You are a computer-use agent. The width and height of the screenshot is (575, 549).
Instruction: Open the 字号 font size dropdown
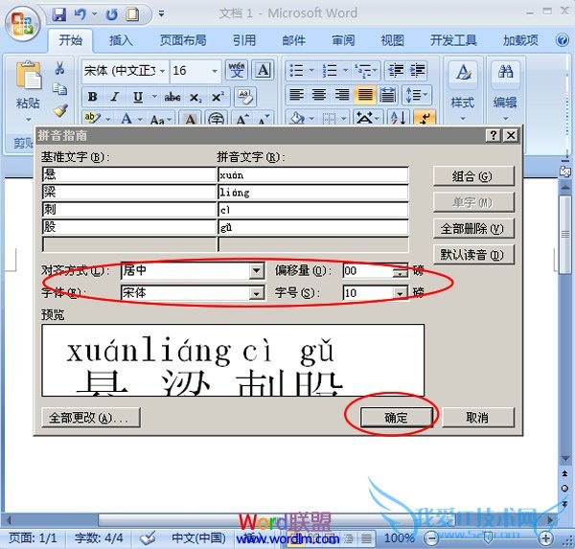tap(400, 293)
